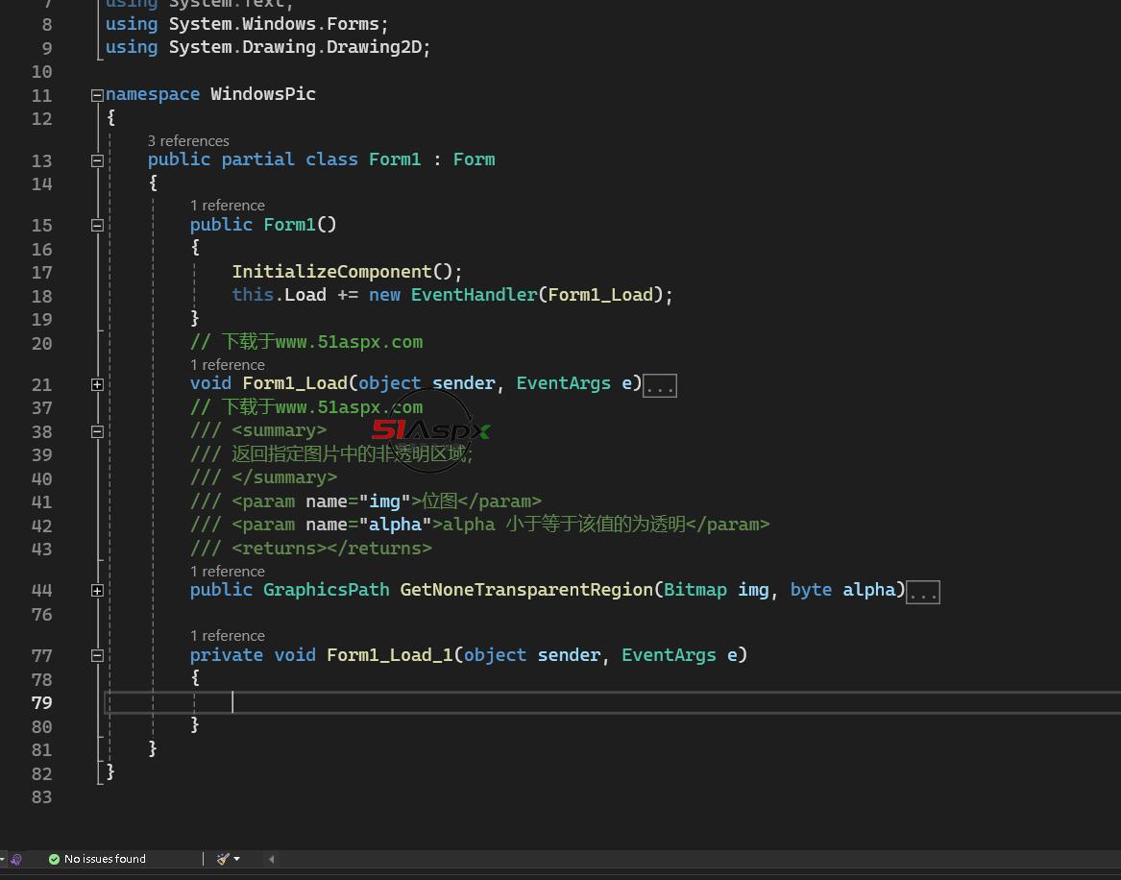Click the No issues found status text
This screenshot has width=1121, height=880.
click(105, 859)
